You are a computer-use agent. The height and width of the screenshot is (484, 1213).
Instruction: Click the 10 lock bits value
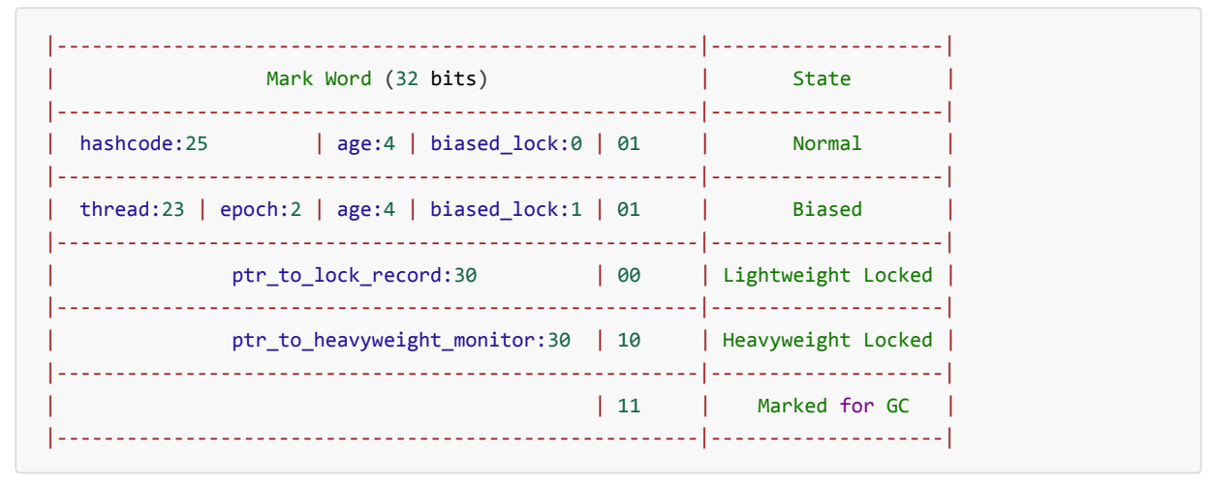pyautogui.click(x=629, y=340)
